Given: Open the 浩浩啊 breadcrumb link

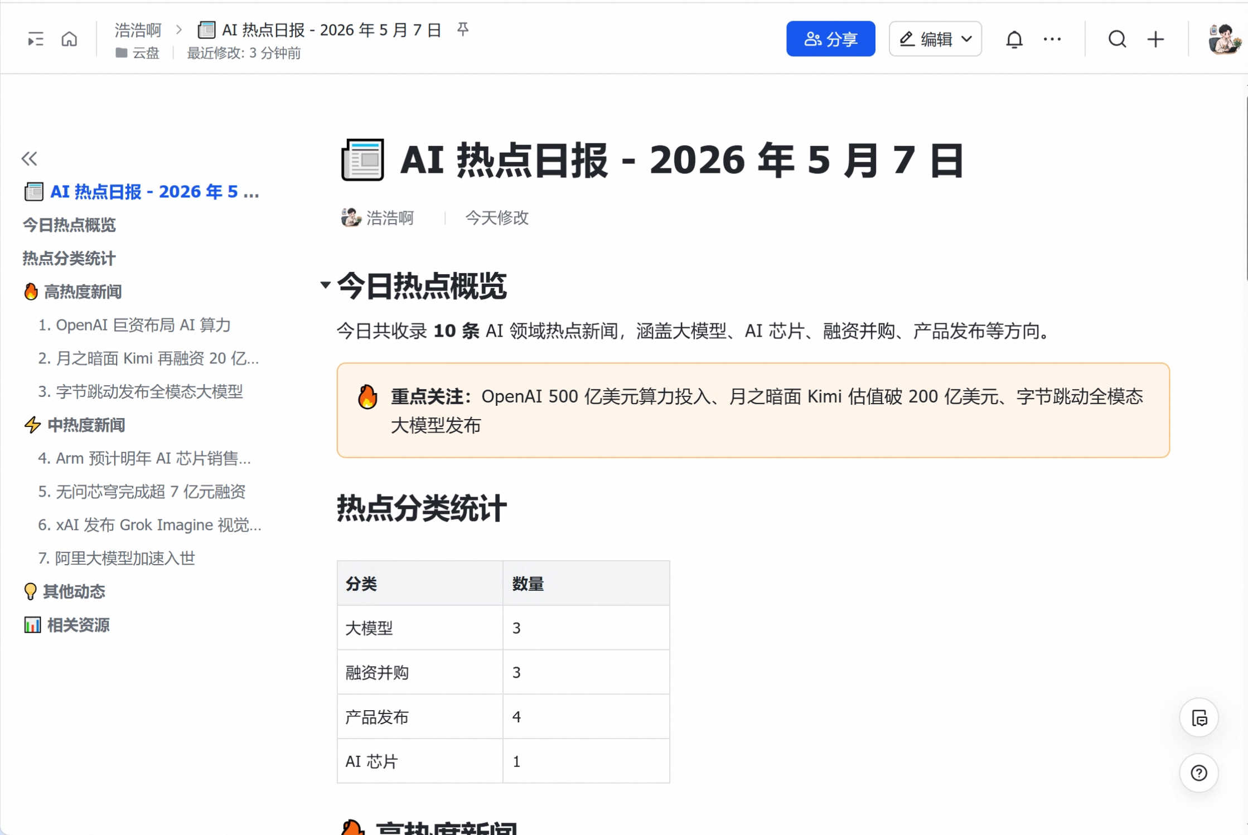Looking at the screenshot, I should pos(138,30).
